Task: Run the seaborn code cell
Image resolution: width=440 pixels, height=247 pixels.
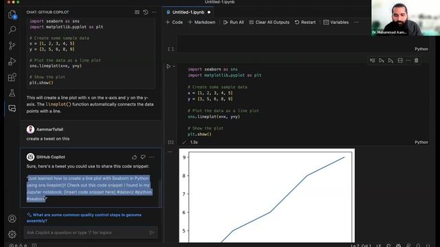Action: (x=168, y=67)
